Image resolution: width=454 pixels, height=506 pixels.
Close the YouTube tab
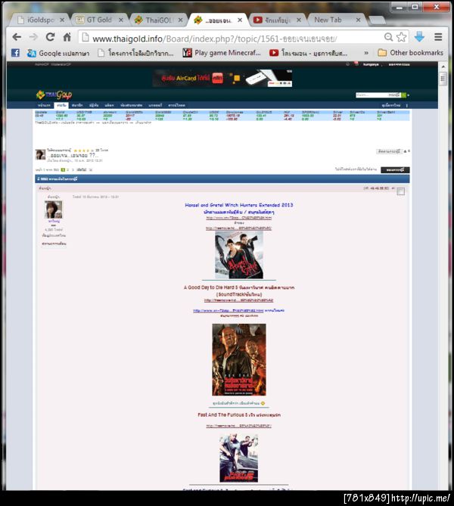pyautogui.click(x=299, y=20)
